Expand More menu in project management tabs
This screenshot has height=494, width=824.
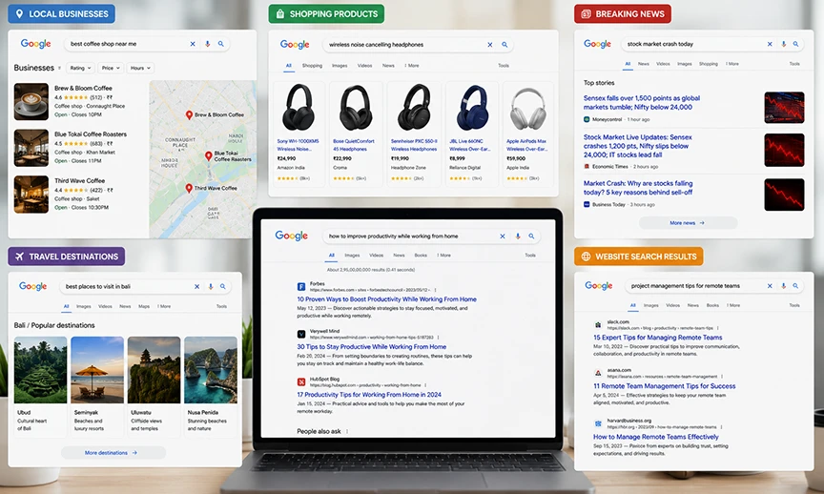click(x=733, y=305)
